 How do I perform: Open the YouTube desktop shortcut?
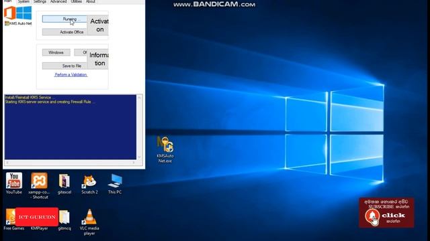coord(13,183)
